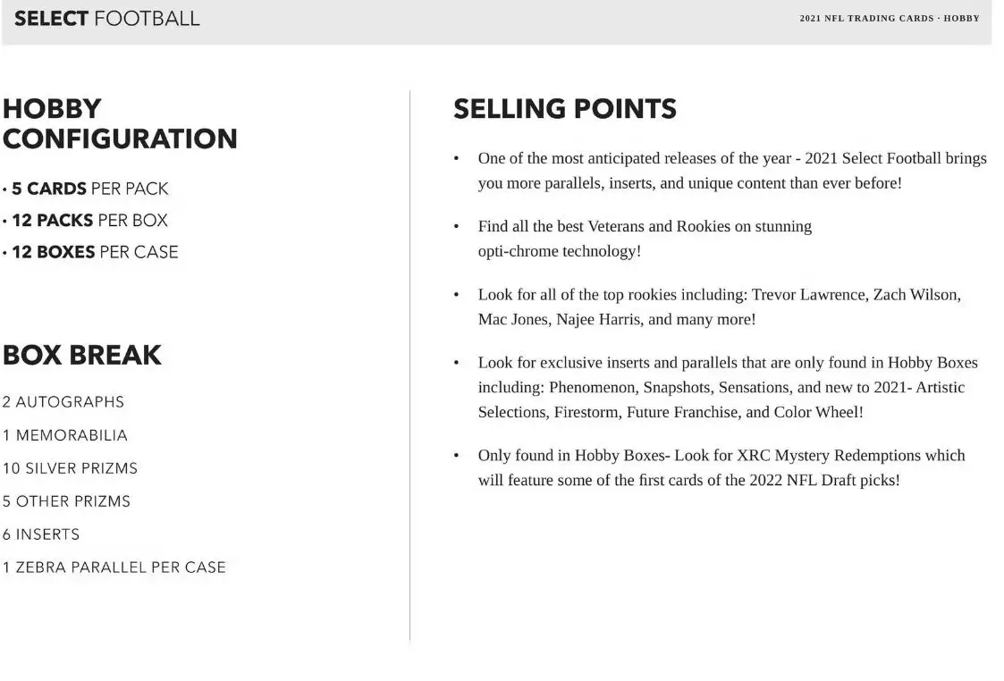Click the XRC Mystery Redemptions bullet text

click(721, 468)
